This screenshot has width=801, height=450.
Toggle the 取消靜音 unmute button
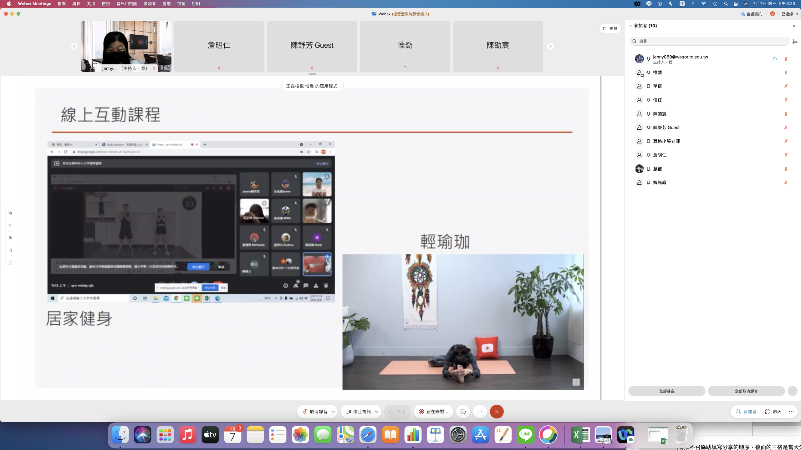(315, 412)
